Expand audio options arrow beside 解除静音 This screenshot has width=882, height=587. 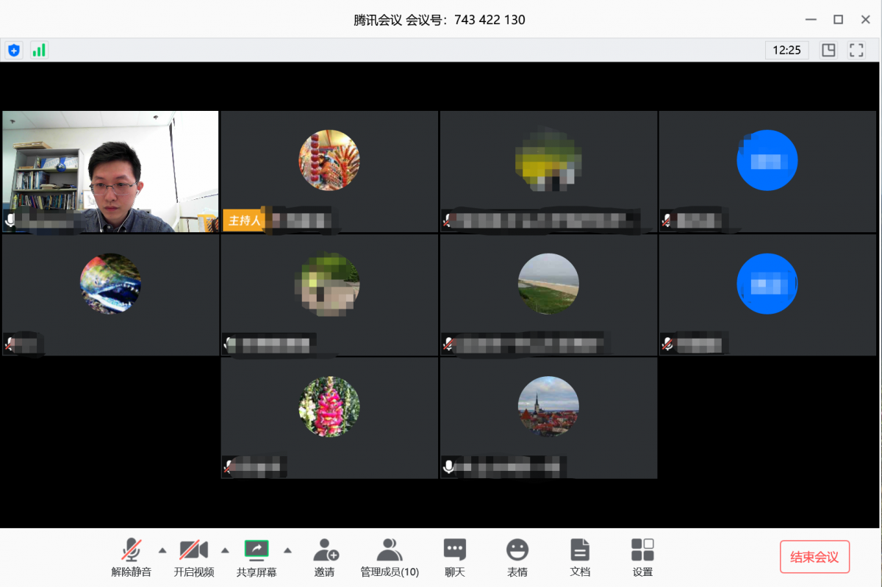point(162,550)
